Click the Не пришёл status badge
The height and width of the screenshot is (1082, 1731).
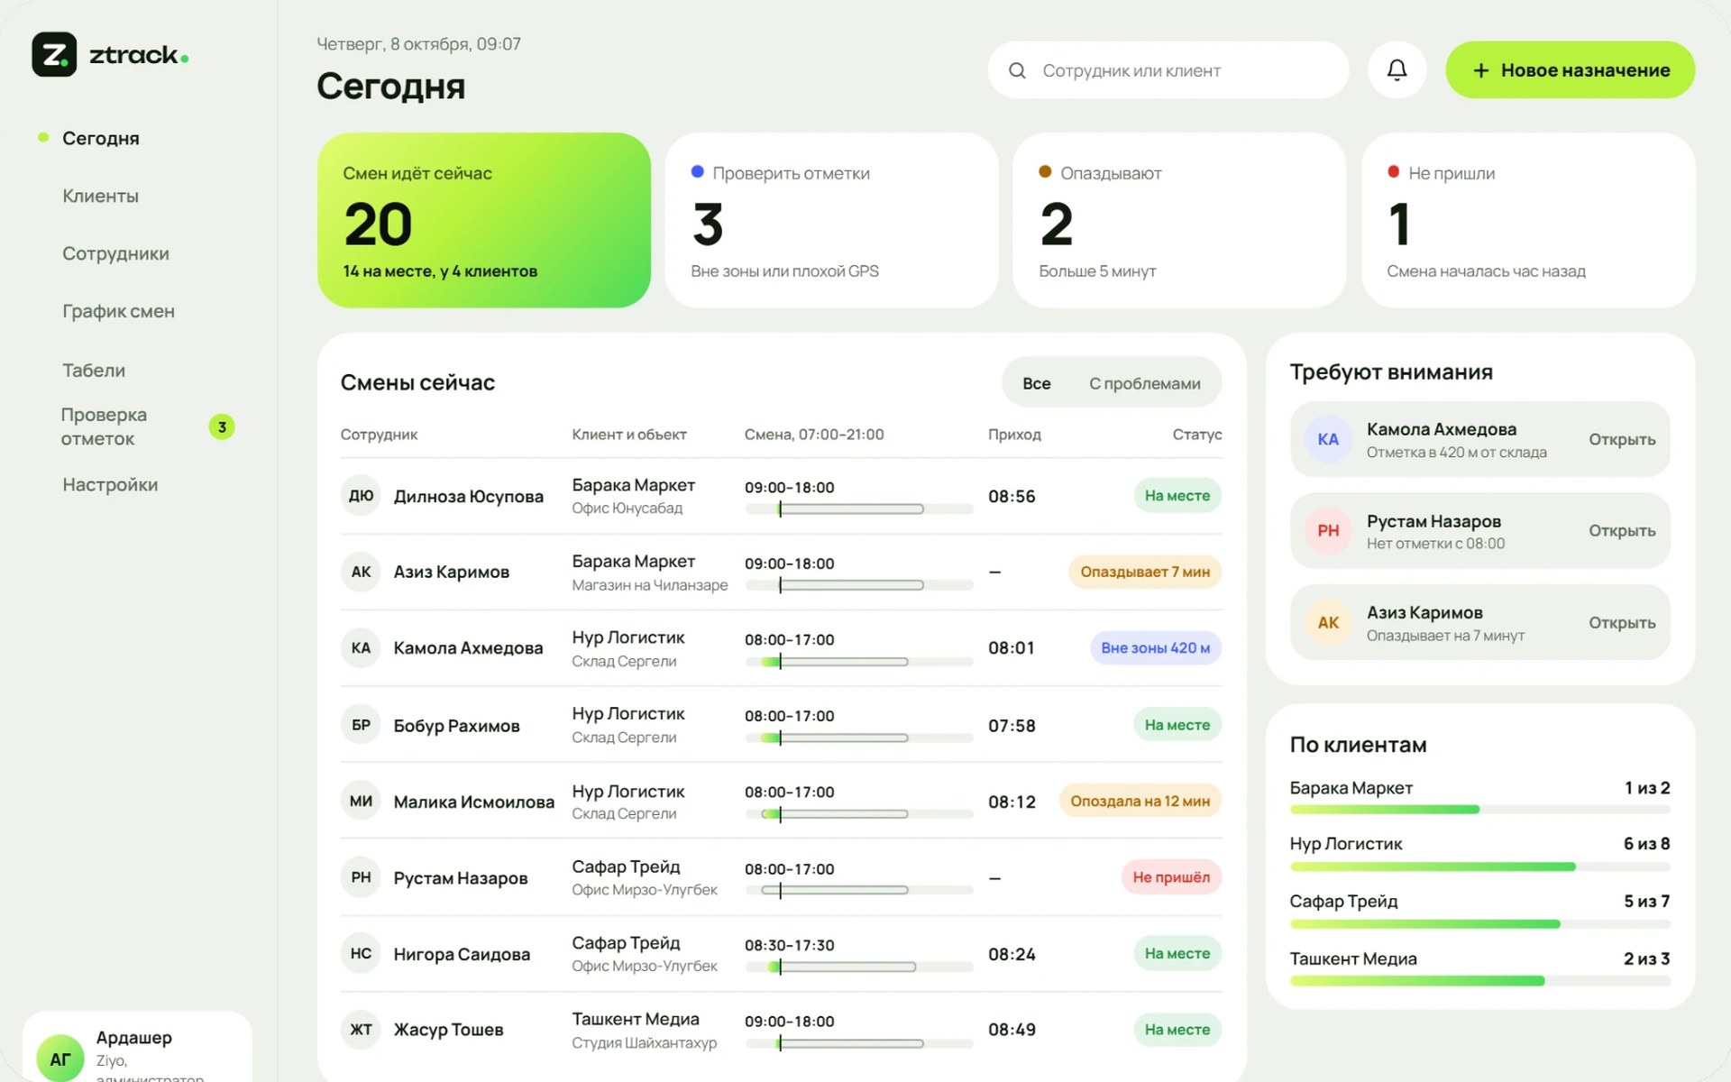1171,877
